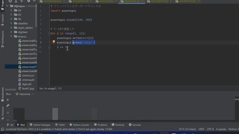
Task: Open Python Packages tool window
Action: (x=40, y=125)
